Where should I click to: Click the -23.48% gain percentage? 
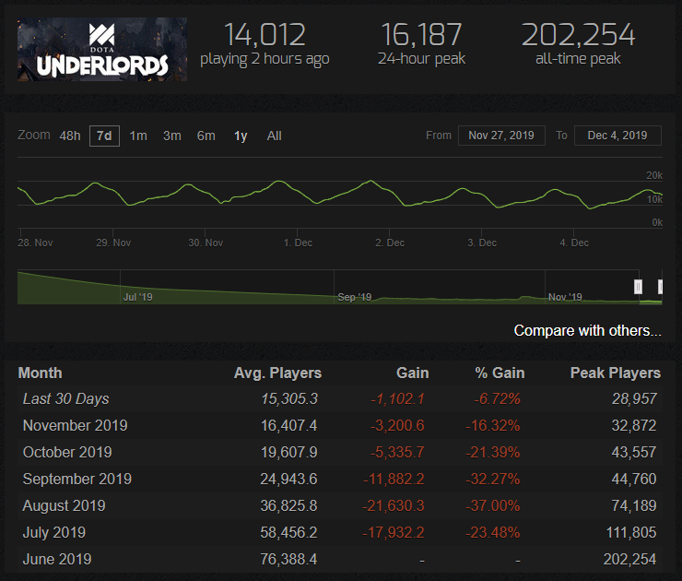tap(493, 532)
